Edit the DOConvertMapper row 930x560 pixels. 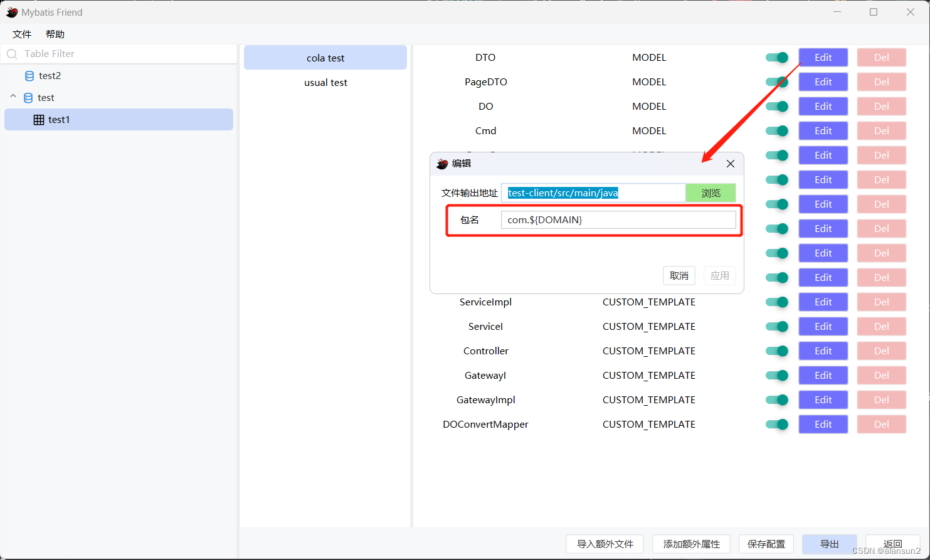click(823, 425)
